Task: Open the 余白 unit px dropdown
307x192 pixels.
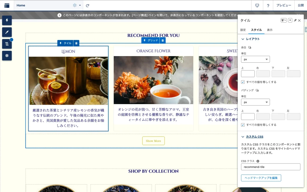Action: coord(255,59)
